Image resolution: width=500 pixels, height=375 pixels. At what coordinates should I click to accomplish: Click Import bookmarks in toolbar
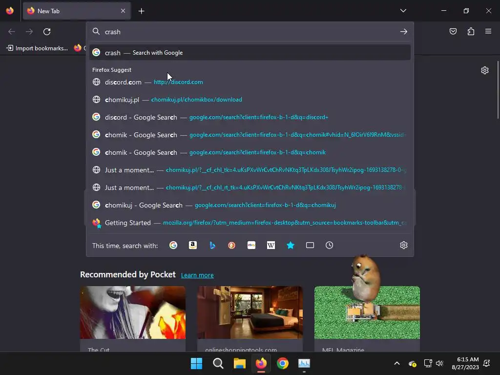37,48
